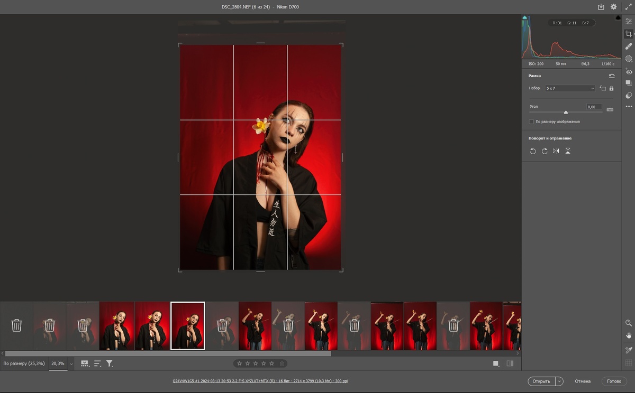Open the sort order menu icon
This screenshot has height=393, width=635.
[97, 363]
